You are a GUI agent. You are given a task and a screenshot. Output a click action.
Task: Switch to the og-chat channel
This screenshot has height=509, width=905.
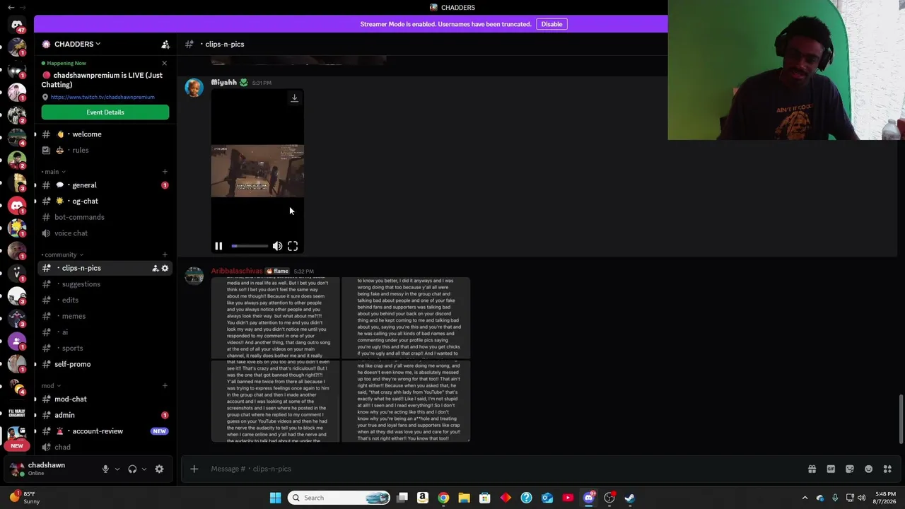pyautogui.click(x=105, y=201)
